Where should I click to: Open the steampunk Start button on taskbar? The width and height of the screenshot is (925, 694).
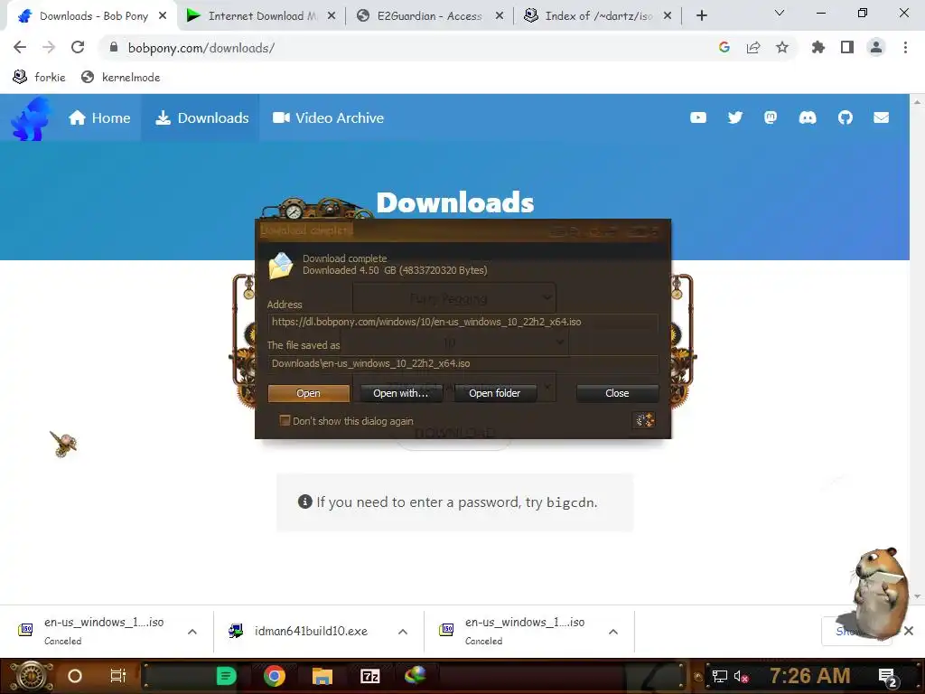coord(31,676)
